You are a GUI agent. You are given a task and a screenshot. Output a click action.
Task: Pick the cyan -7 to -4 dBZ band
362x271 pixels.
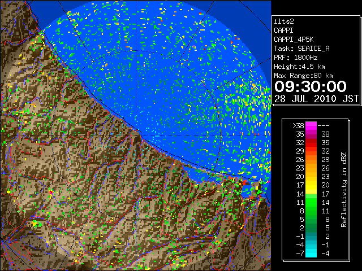(311, 253)
